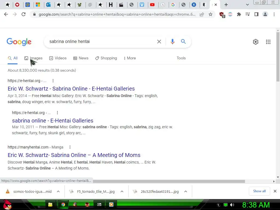Open the Chrome profile avatar
Screen dimensions: 280x210
tap(265, 14)
